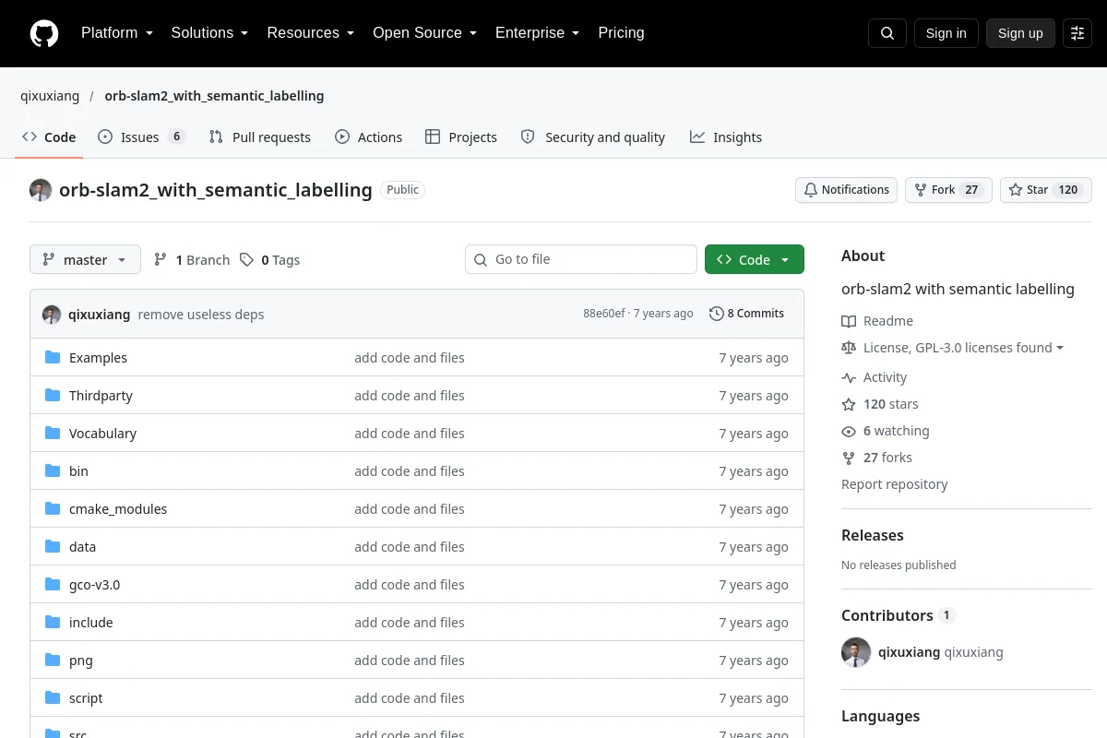Screen dimensions: 1107x738
Task: Click the 1 Branch link
Action: (191, 260)
